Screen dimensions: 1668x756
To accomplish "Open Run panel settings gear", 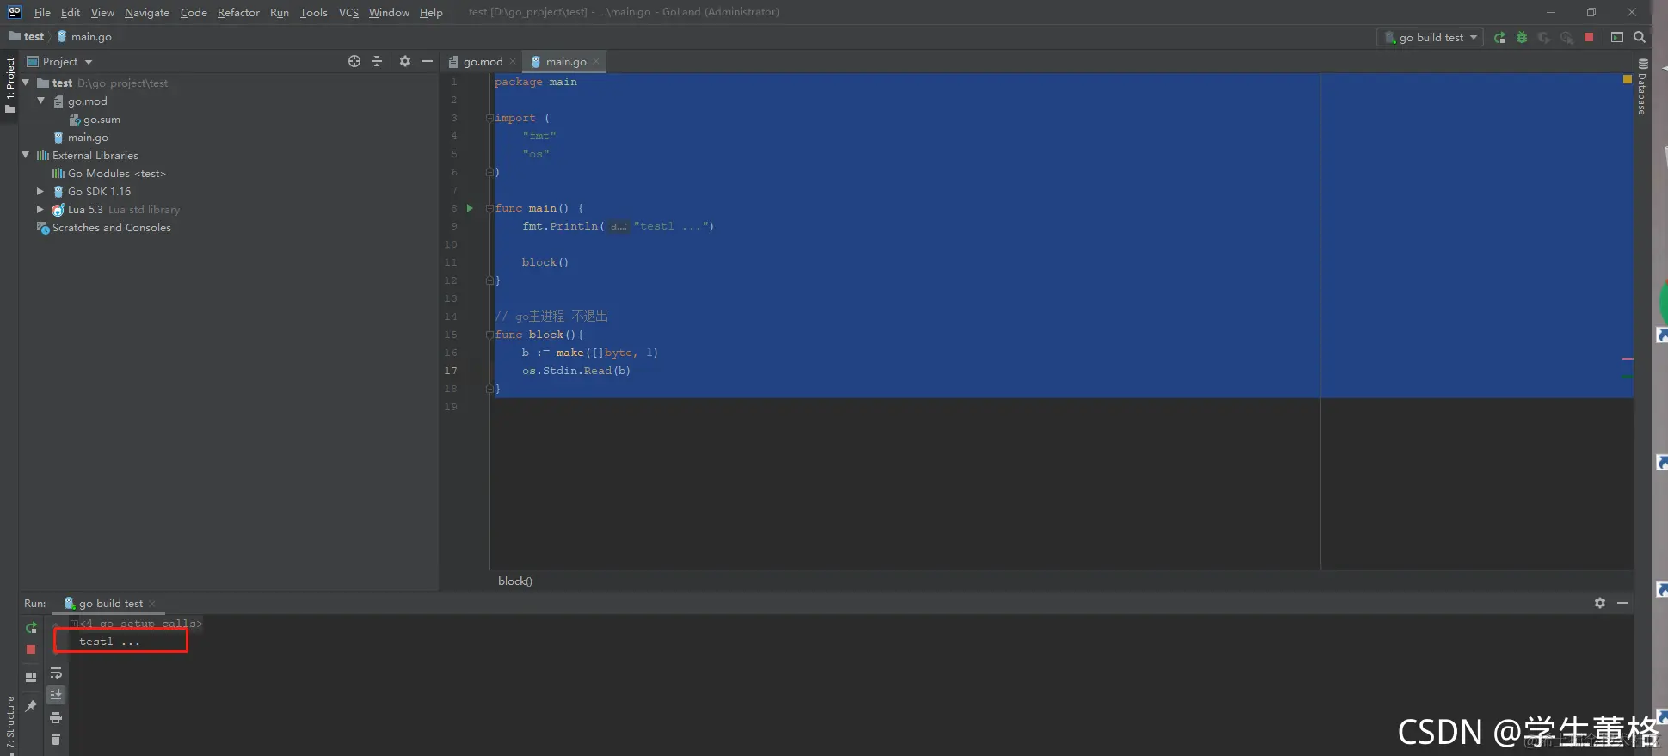I will coord(1600,603).
